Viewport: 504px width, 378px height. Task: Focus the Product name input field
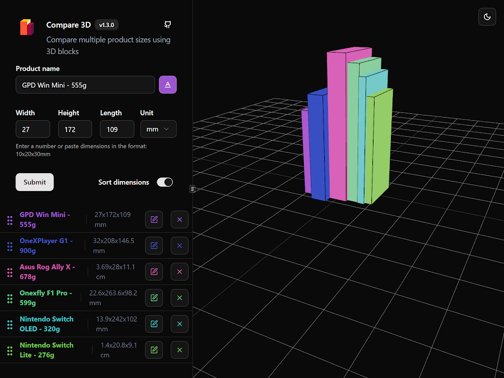click(85, 85)
